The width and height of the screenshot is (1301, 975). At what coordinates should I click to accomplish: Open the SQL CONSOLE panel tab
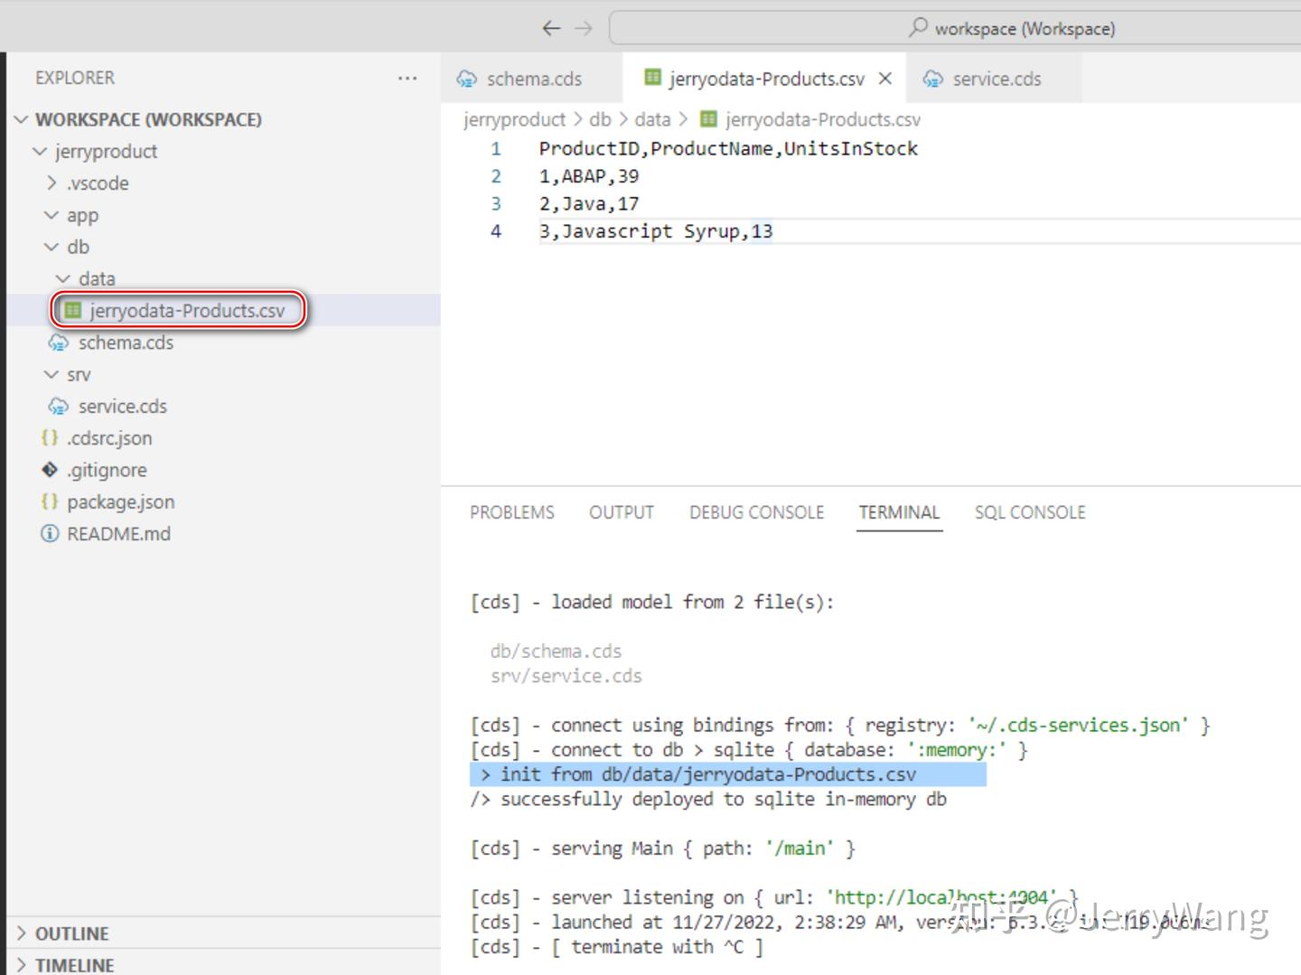[x=1029, y=512]
